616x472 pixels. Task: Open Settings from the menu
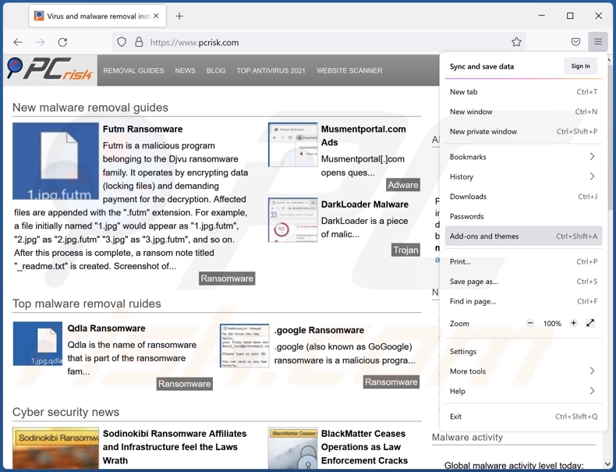463,351
